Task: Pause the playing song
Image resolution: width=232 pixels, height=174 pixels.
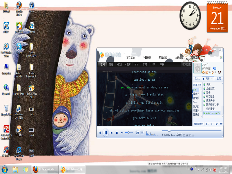Action: tap(106, 133)
